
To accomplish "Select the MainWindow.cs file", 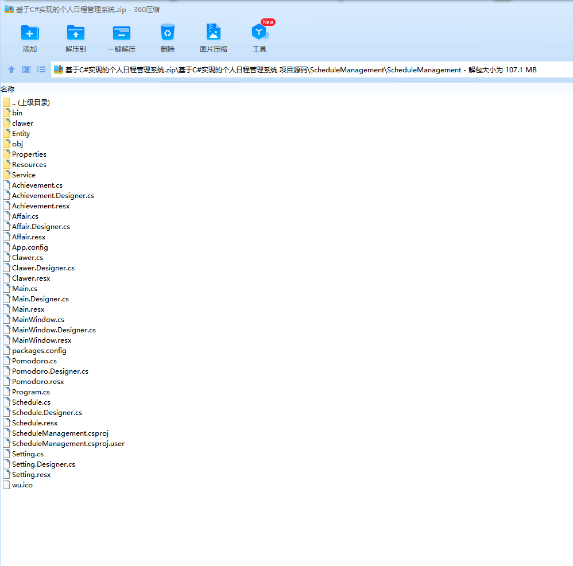I will click(34, 319).
